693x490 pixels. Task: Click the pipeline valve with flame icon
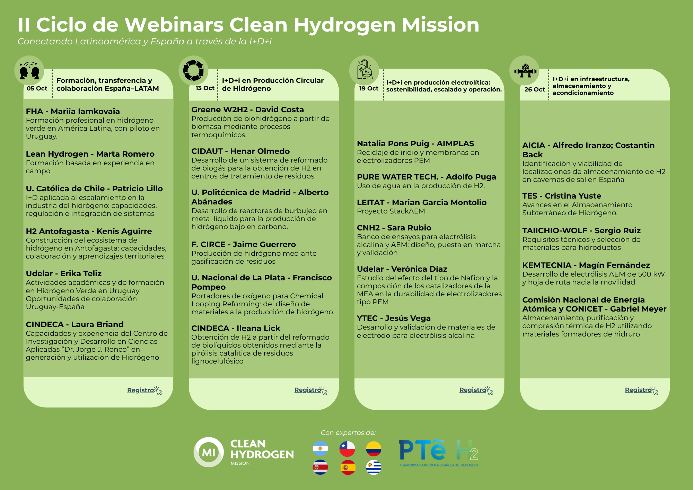pos(525,70)
